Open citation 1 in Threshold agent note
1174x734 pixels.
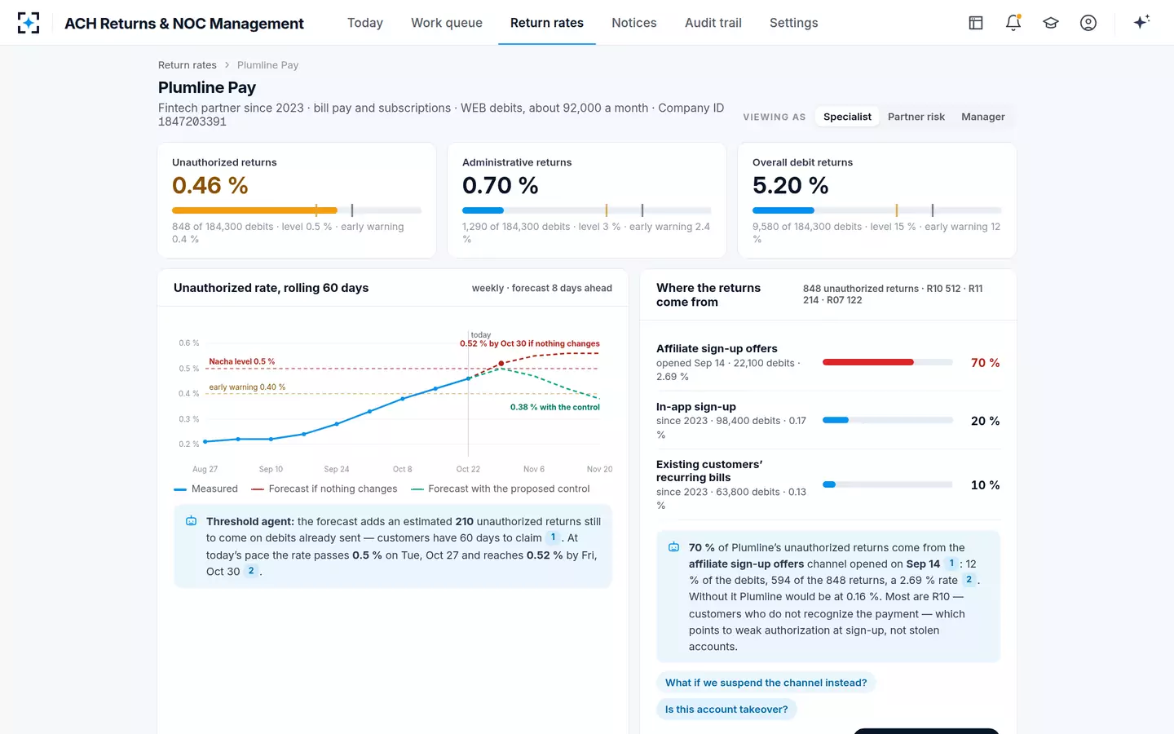[x=553, y=537]
